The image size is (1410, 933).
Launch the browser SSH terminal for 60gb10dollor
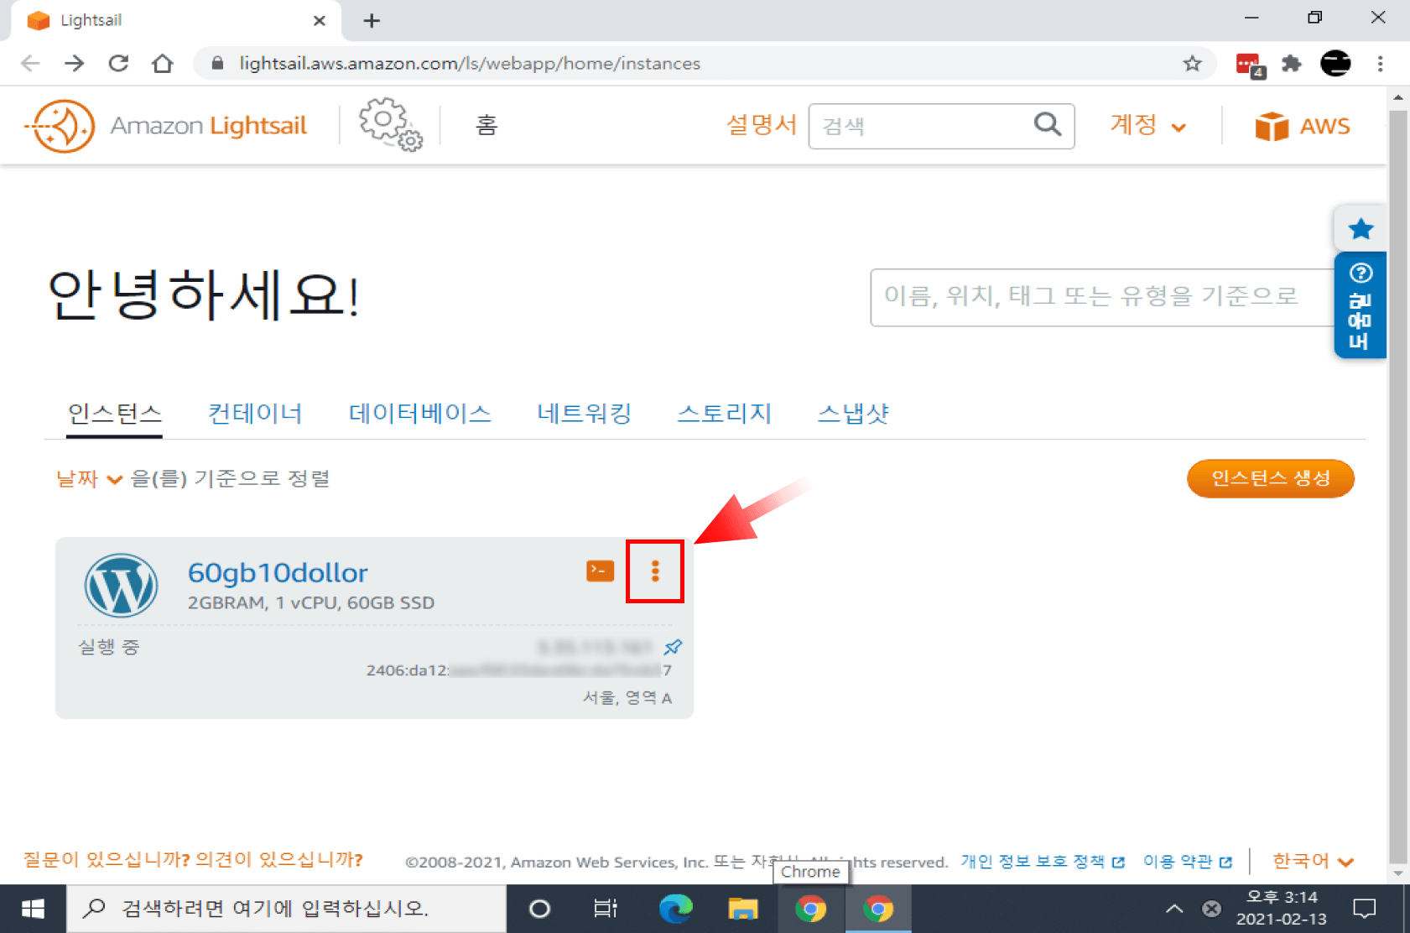tap(600, 571)
